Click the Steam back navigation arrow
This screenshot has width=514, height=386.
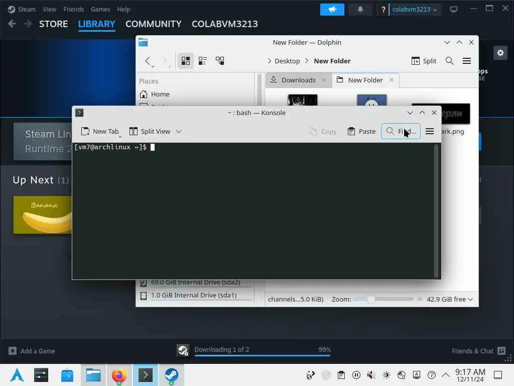point(12,24)
